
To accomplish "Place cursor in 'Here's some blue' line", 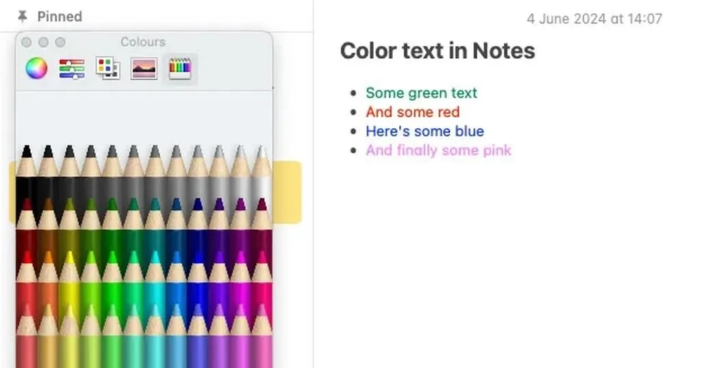I will 424,131.
